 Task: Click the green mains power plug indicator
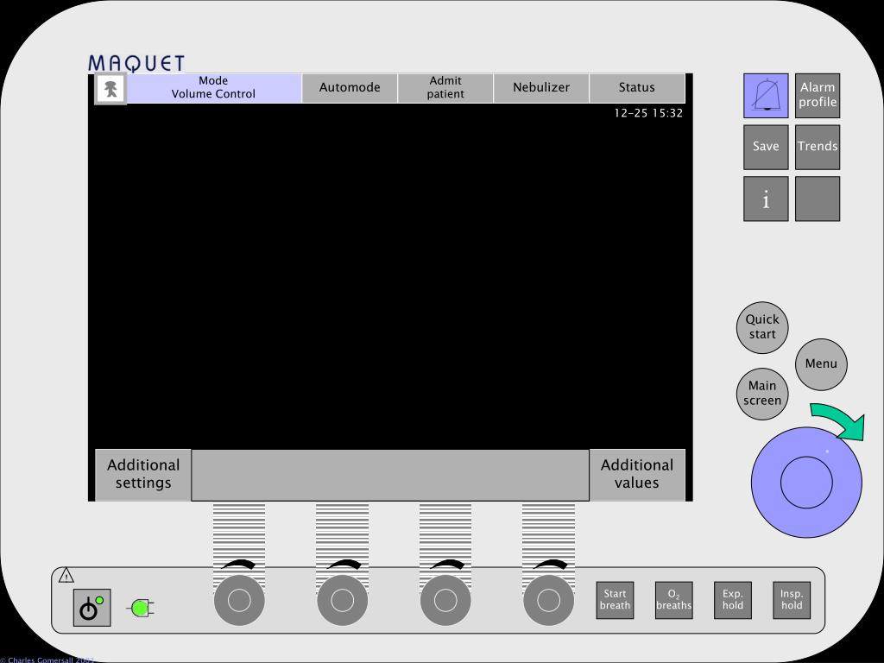(141, 609)
